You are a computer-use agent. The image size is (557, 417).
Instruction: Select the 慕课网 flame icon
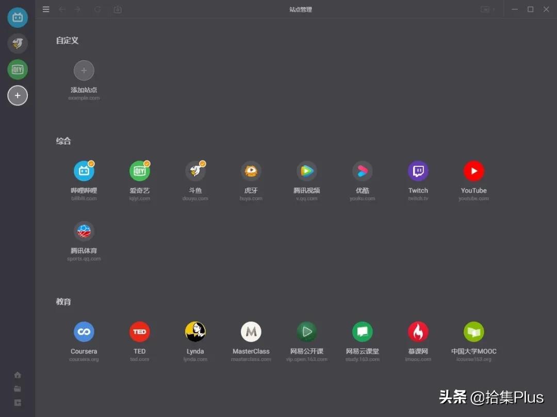click(x=418, y=332)
